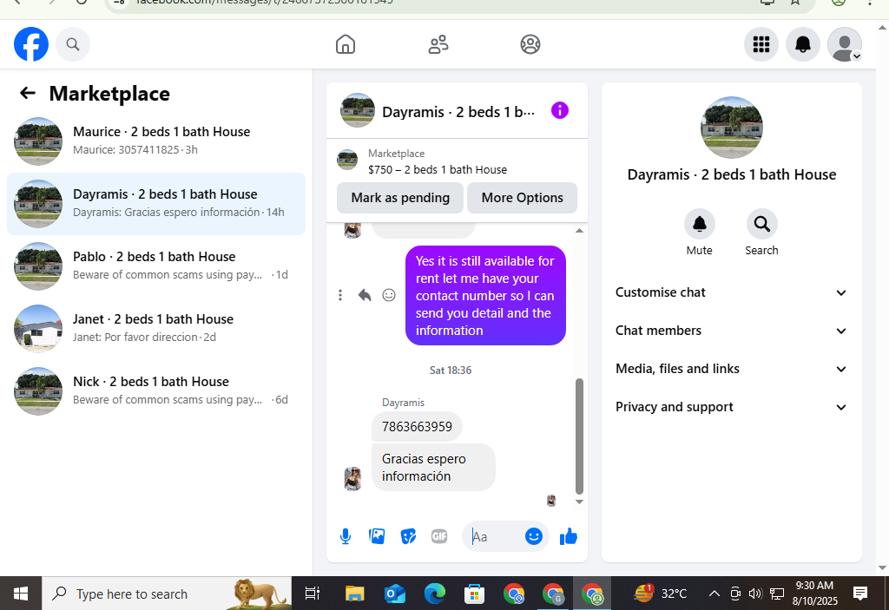889x610 pixels.
Task: React to message with smiley icon
Action: (x=389, y=295)
